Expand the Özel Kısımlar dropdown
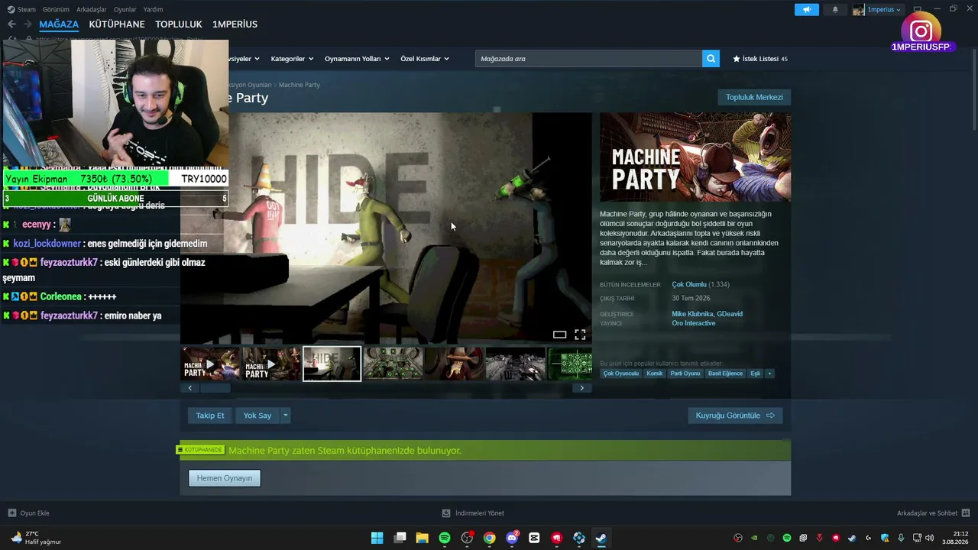This screenshot has height=550, width=978. (425, 59)
